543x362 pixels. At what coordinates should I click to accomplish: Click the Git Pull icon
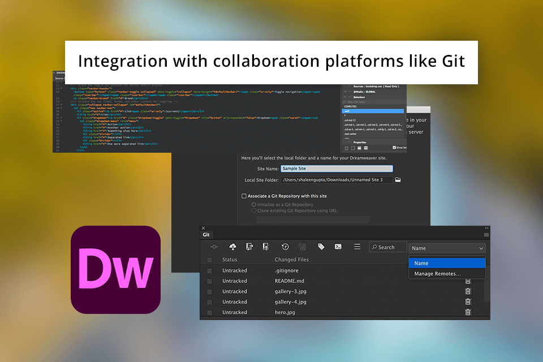click(x=249, y=247)
